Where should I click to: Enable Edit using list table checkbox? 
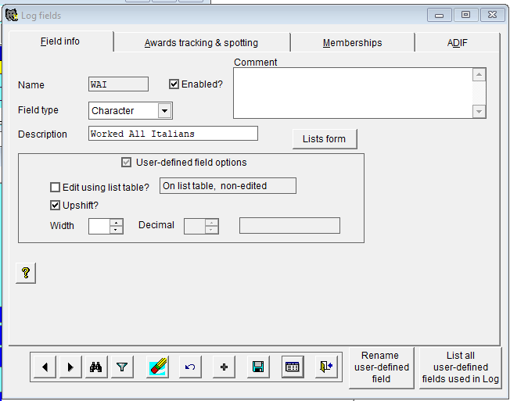point(55,187)
